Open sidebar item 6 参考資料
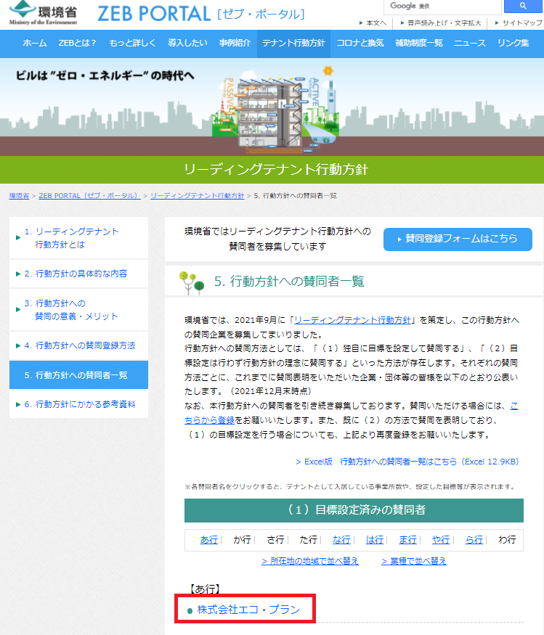This screenshot has height=635, width=544. pyautogui.click(x=78, y=403)
